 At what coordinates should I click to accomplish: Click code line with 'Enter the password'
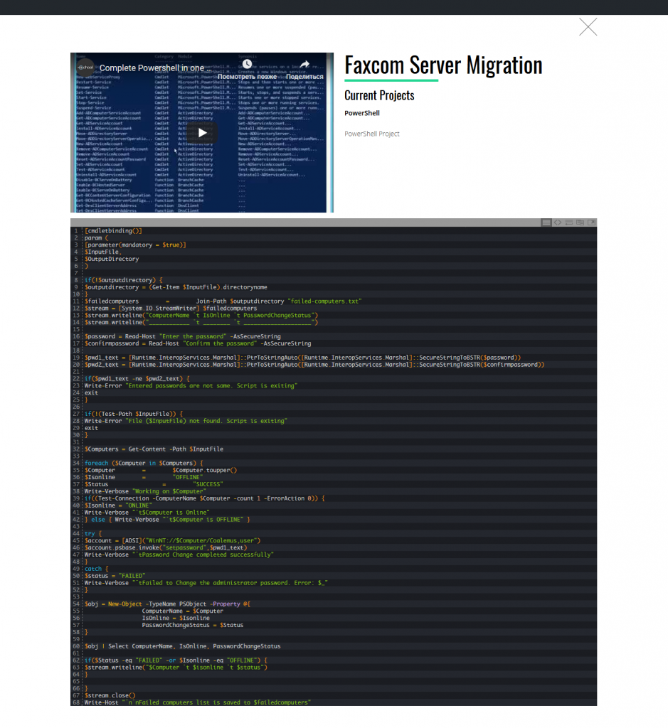[183, 336]
